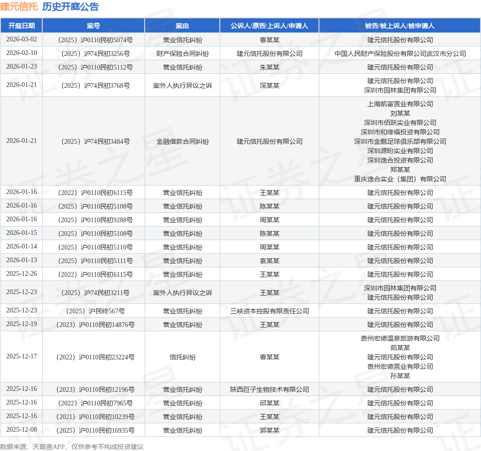Click defendant 贵州宏德温泉旅游有限公司
This screenshot has width=481, height=451.
click(x=400, y=338)
